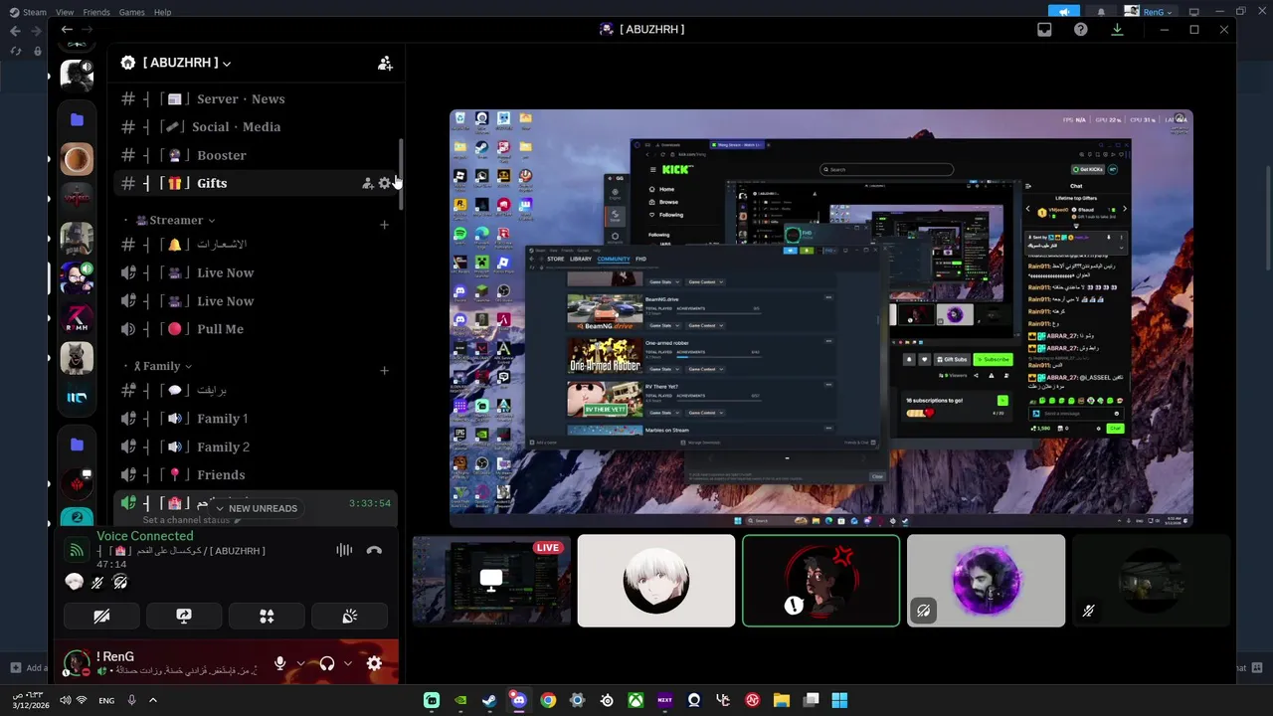The width and height of the screenshot is (1273, 716).
Task: Open microphone input options arrow
Action: 301,663
